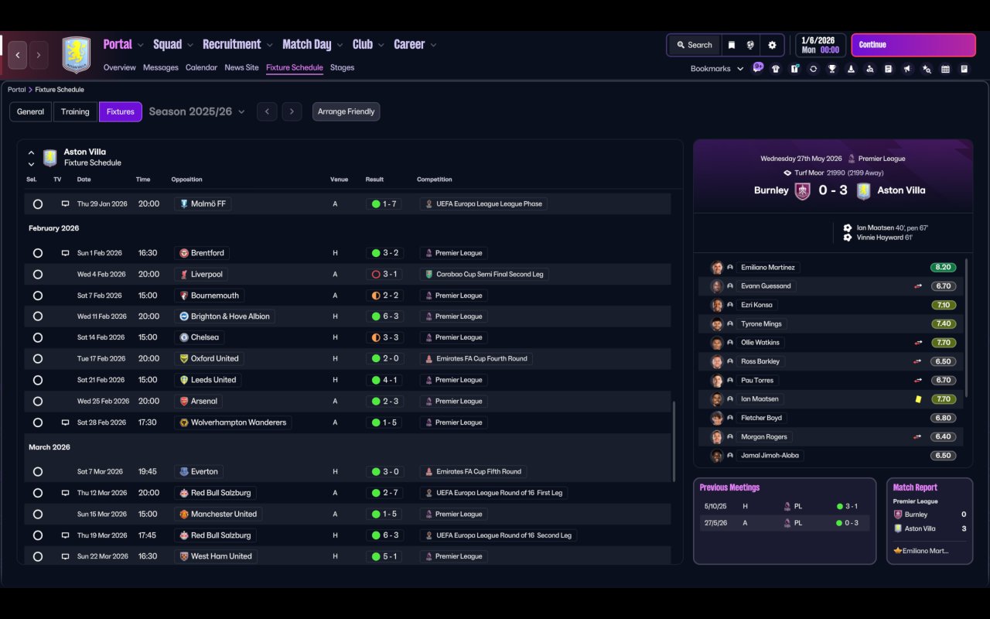990x619 pixels.
Task: Click Emiliano Martinez's player portrait
Action: [717, 268]
